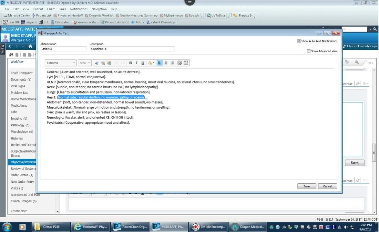This screenshot has width=379, height=232.
Task: Click the Workflow tab
Action: click(17, 62)
